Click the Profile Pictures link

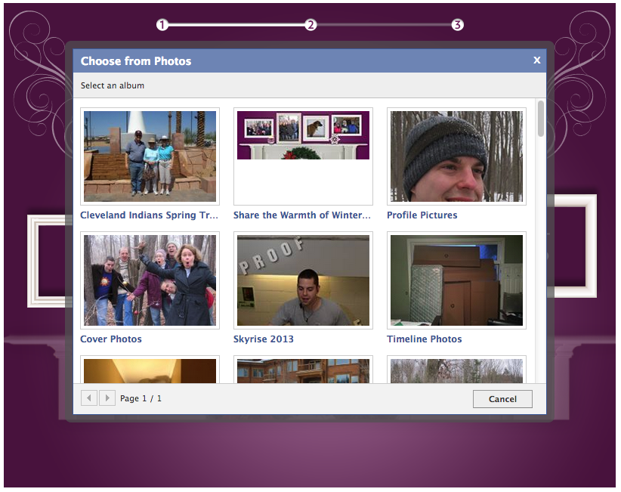click(422, 215)
